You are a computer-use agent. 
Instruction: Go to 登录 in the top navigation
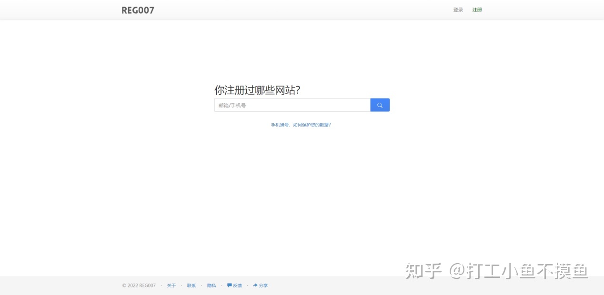pyautogui.click(x=458, y=10)
